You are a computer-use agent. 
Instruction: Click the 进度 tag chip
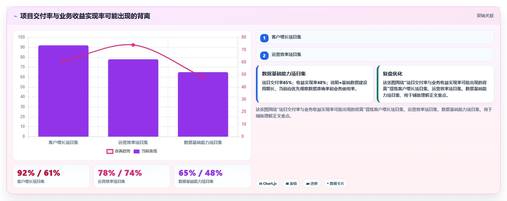point(312,184)
